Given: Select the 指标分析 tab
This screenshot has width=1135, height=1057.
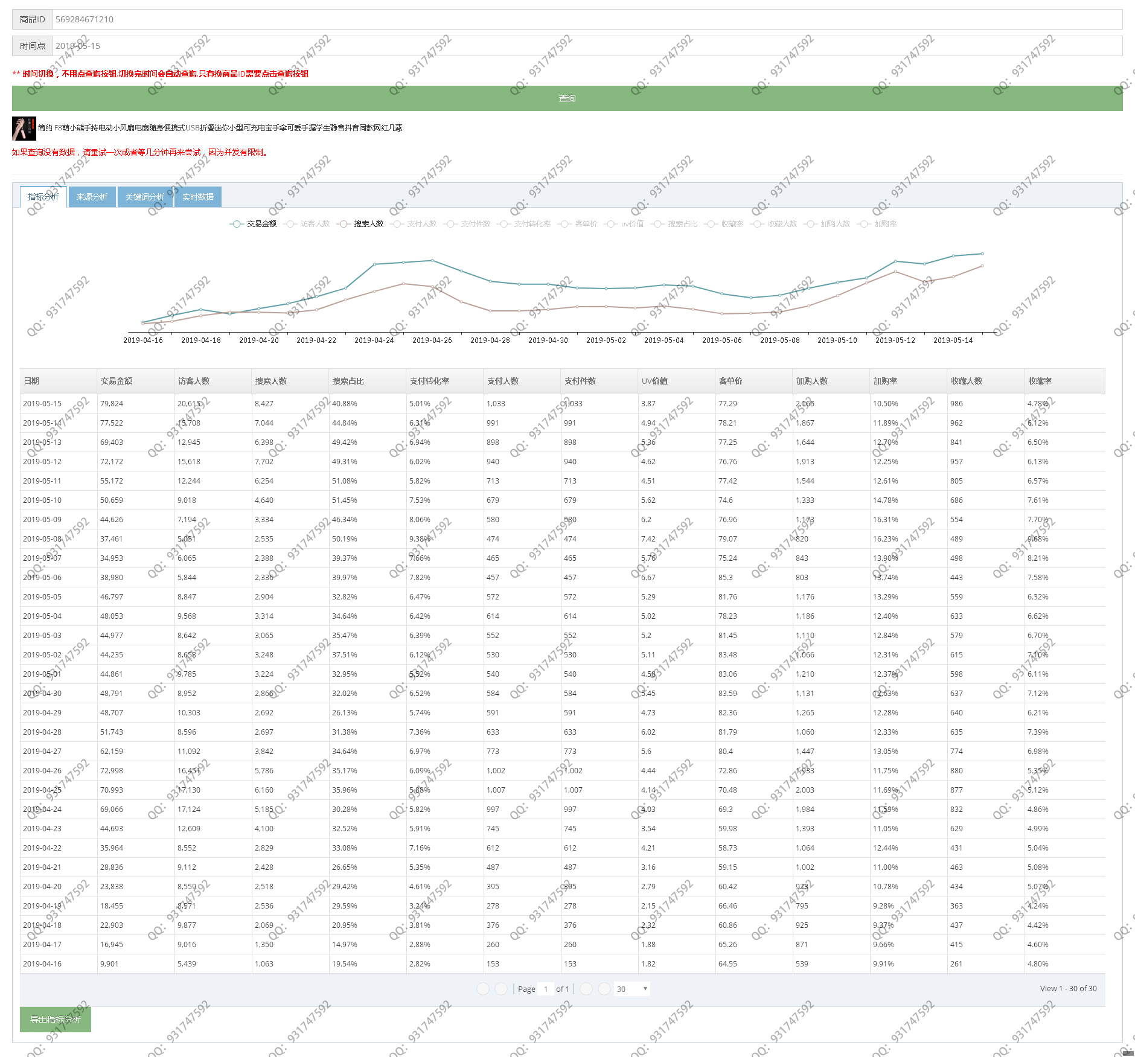Looking at the screenshot, I should click(43, 197).
